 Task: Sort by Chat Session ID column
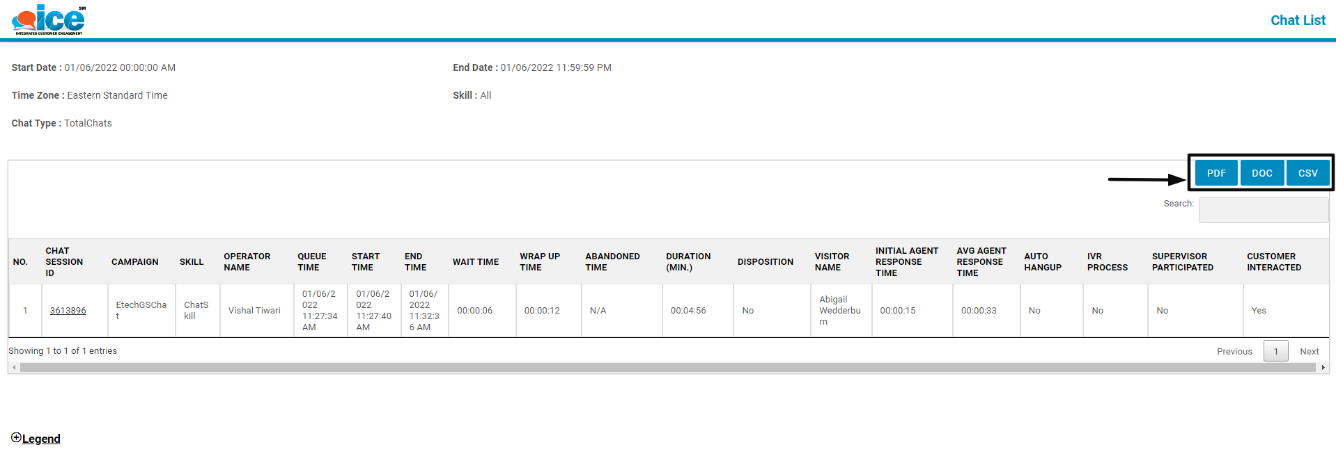point(64,262)
